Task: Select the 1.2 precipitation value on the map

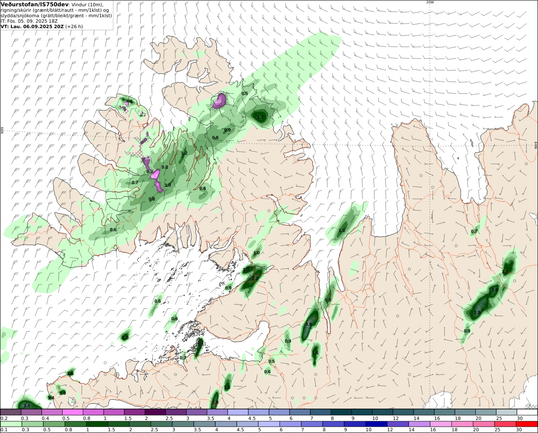Action: [x=184, y=153]
